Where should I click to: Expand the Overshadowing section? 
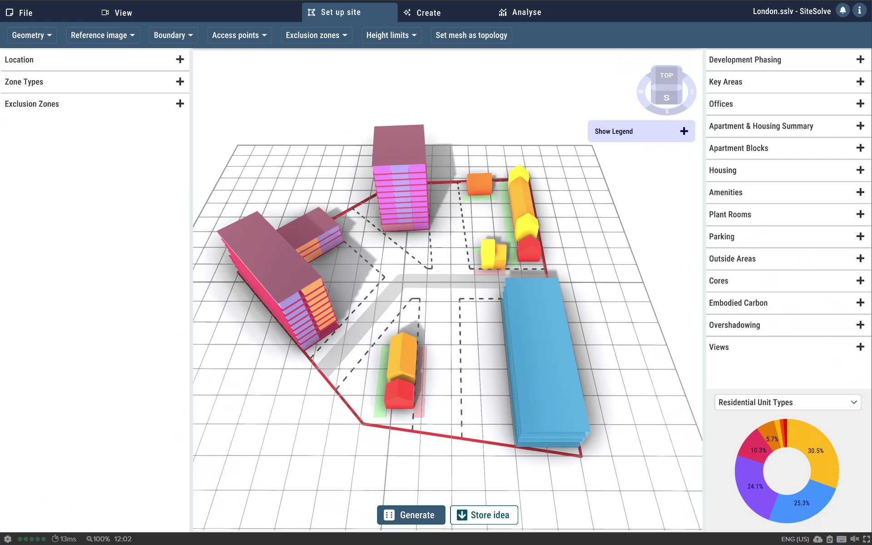(x=860, y=325)
